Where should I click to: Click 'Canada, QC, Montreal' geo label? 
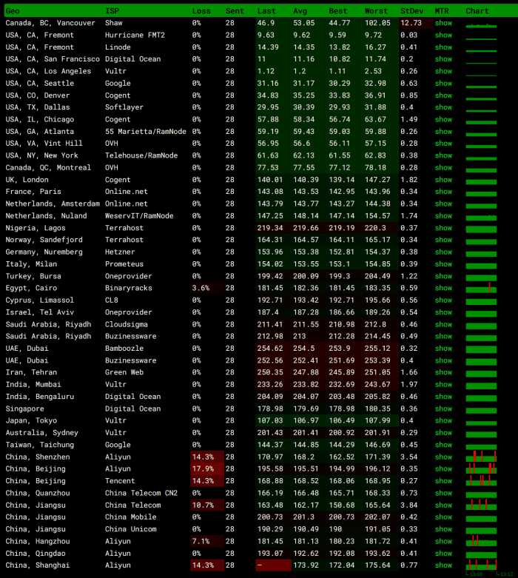48,168
